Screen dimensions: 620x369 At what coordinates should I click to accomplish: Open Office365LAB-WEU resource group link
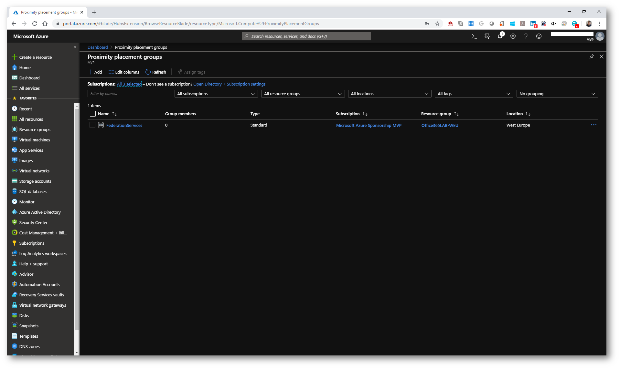(x=440, y=125)
